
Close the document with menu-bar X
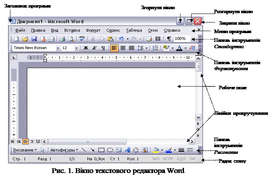click(199, 29)
